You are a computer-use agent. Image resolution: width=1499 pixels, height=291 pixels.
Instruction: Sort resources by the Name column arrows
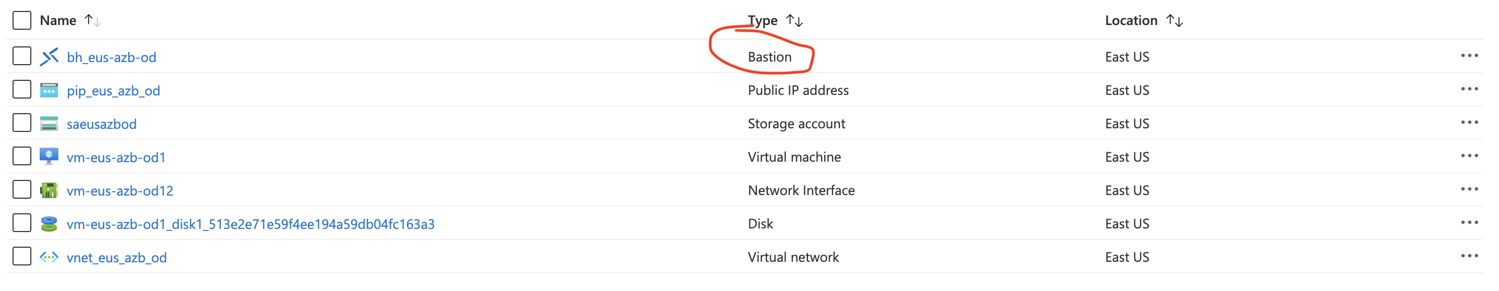coord(93,21)
